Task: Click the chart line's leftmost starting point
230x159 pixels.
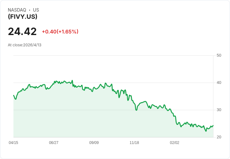Action: tap(13, 95)
